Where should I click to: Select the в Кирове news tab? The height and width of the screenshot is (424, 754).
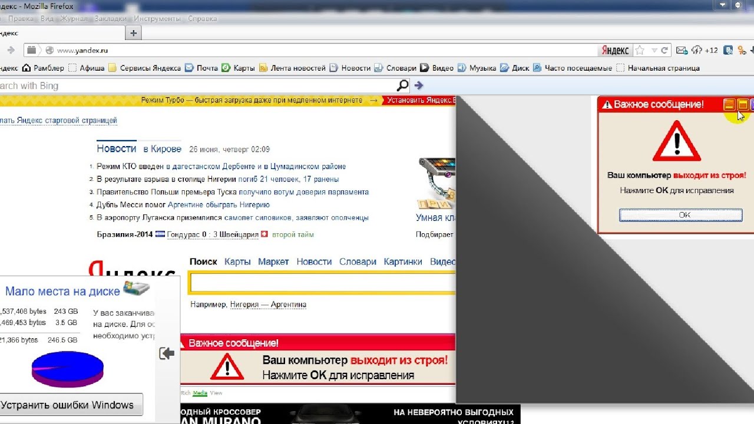(163, 149)
